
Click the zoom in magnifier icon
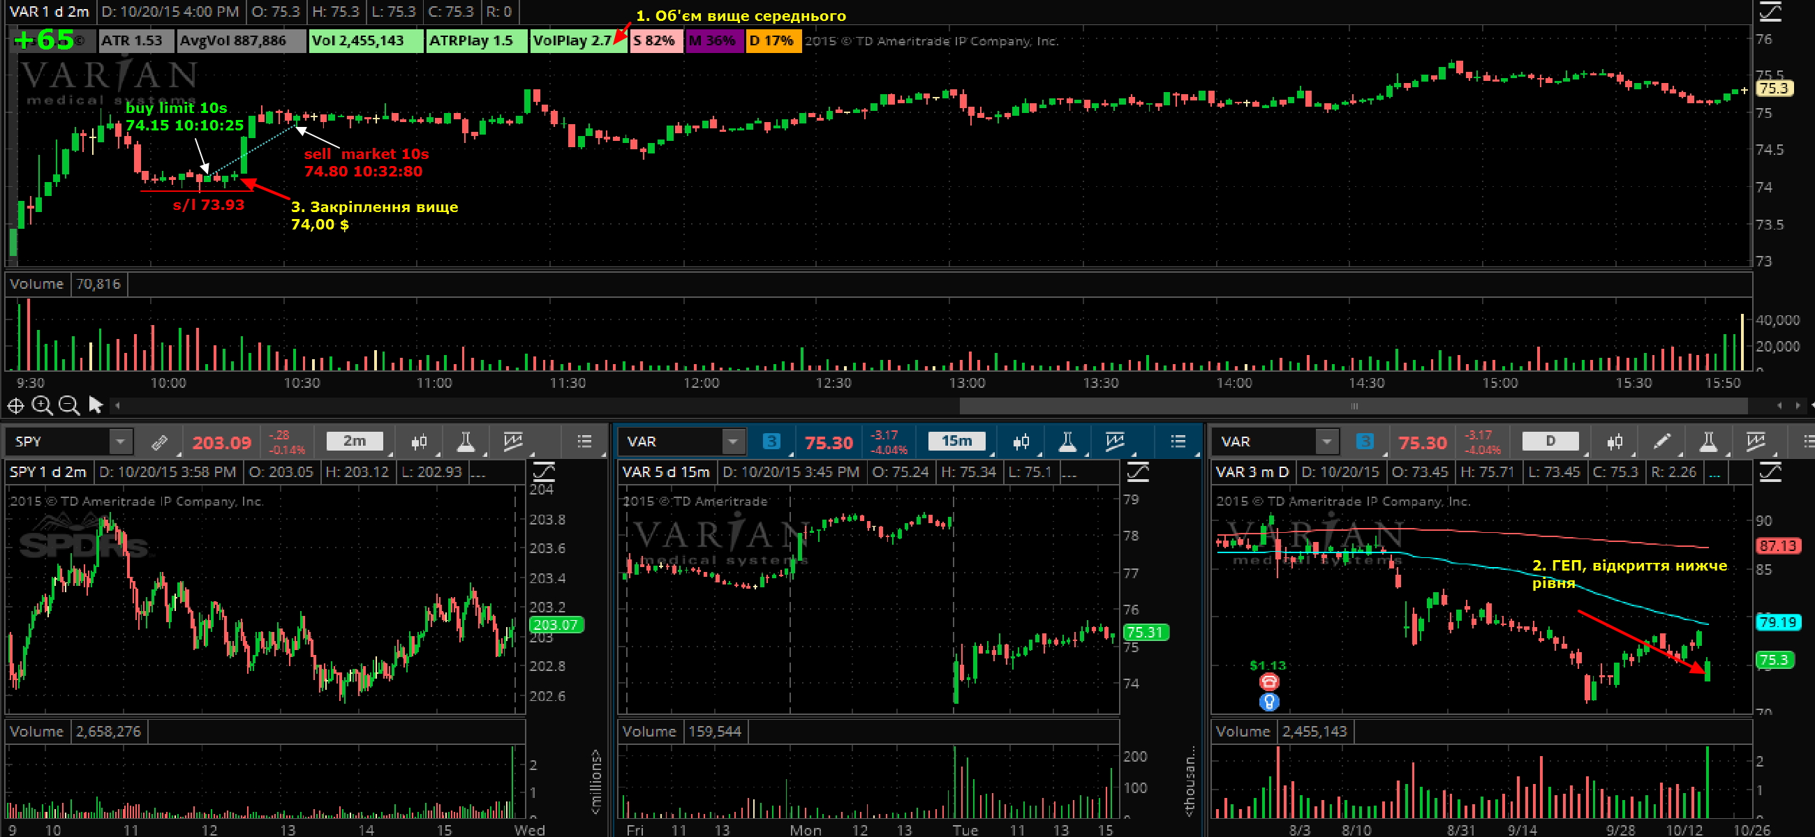click(43, 405)
